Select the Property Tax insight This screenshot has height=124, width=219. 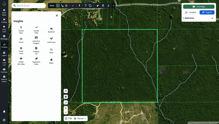click(36, 51)
